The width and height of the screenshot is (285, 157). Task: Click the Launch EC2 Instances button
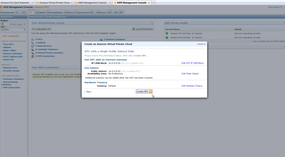pyautogui.click(x=143, y=29)
